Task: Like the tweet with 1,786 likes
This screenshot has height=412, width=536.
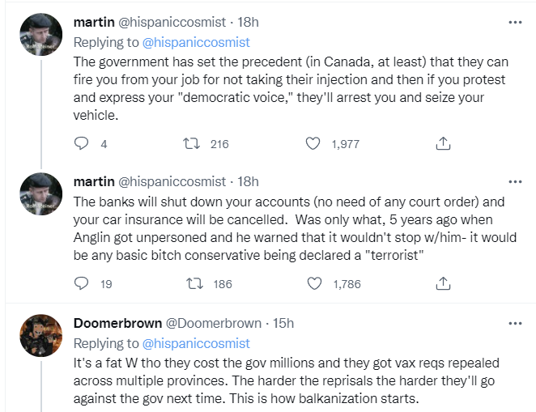Action: coord(313,283)
